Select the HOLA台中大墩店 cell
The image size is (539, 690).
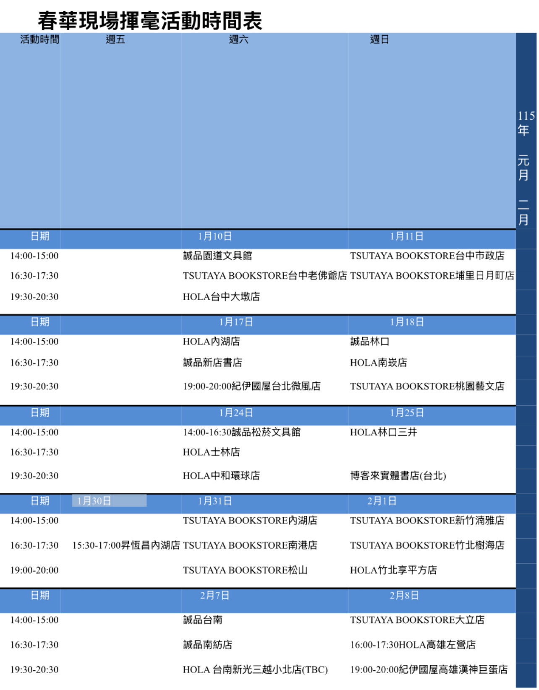[x=221, y=297]
